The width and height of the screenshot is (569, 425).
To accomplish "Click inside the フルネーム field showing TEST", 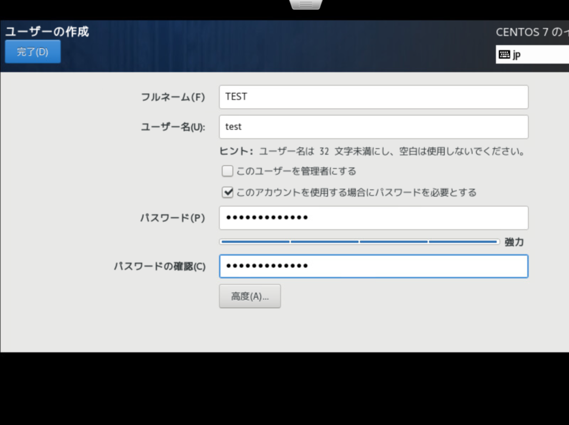I will tap(374, 97).
